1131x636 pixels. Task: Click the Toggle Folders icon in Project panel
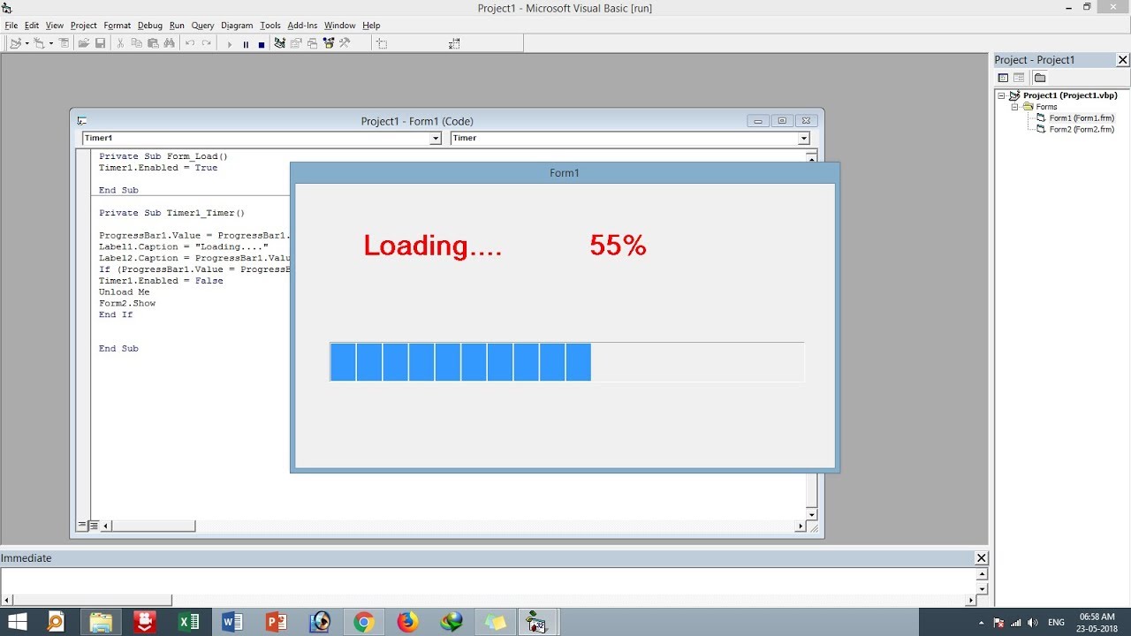(1040, 78)
